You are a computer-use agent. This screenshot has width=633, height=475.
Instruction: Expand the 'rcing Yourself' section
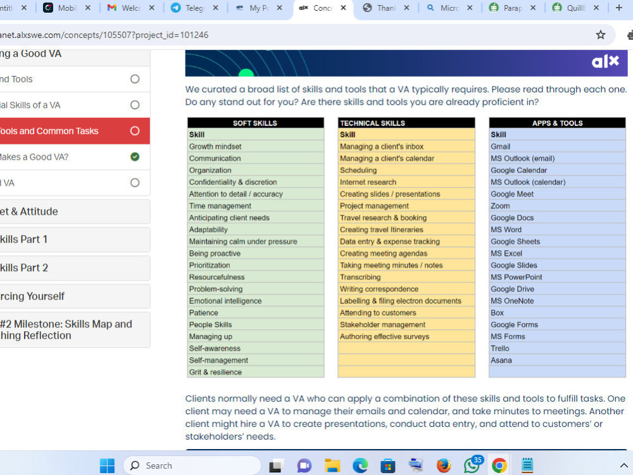pyautogui.click(x=75, y=296)
